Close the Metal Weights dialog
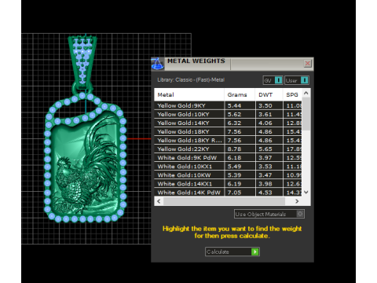377x283 pixels. coord(308,63)
